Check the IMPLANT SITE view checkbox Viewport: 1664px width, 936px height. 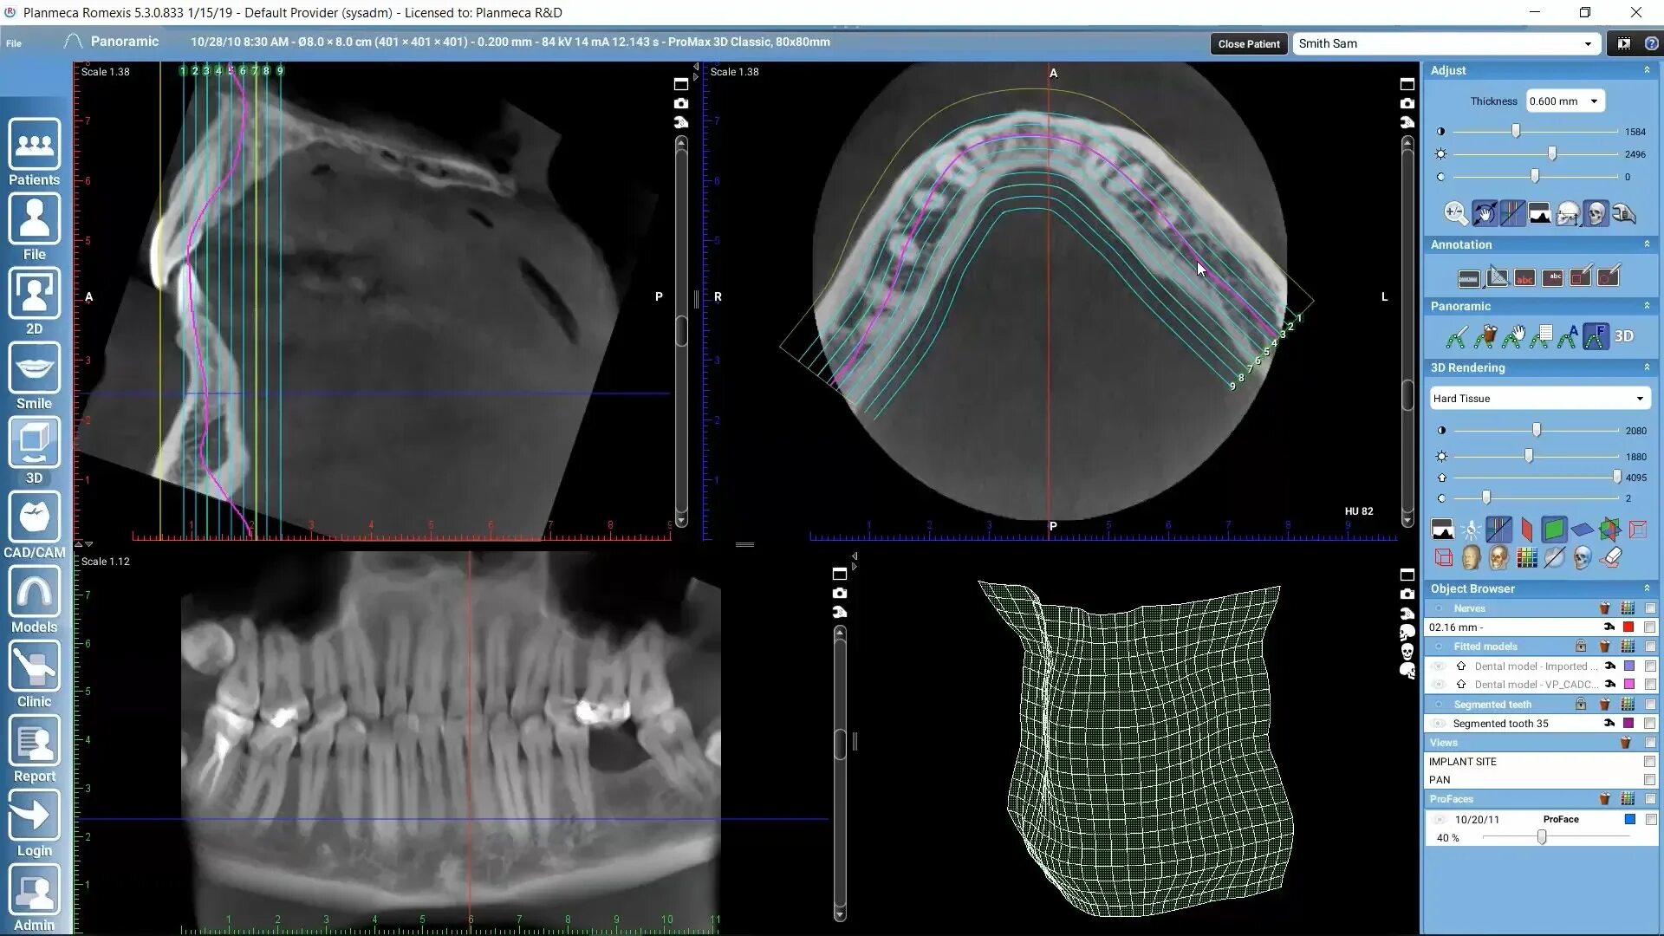[x=1649, y=762]
